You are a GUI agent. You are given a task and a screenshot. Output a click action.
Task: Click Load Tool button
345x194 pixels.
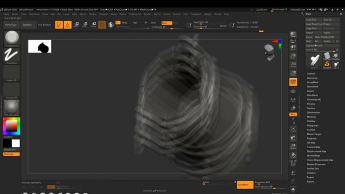(x=314, y=19)
